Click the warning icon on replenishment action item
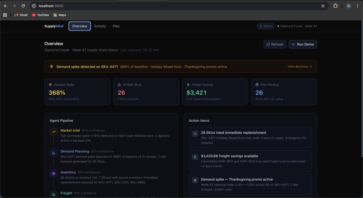The width and height of the screenshot is (363, 198). tap(195, 134)
